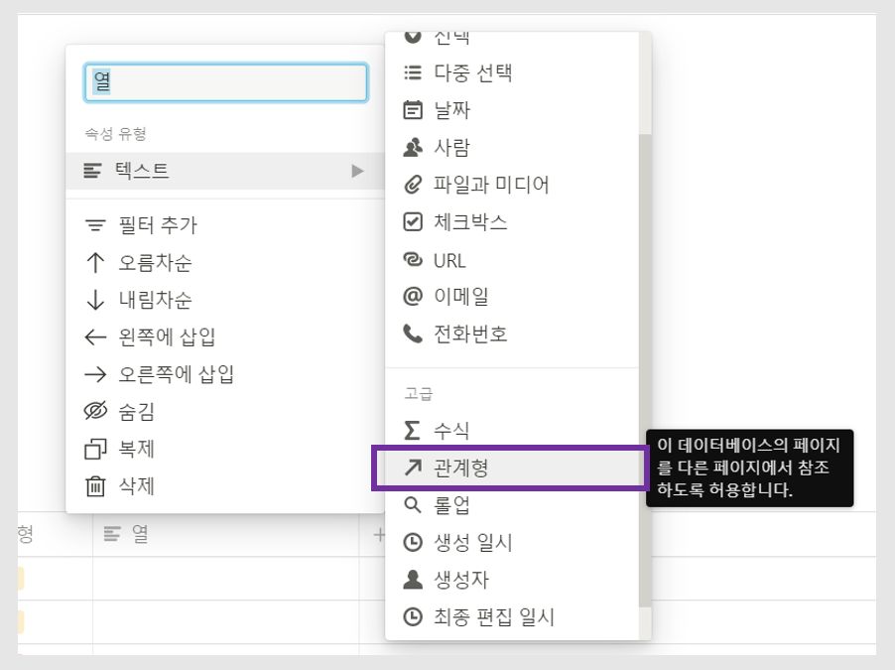Screen dimensions: 895x670
Task: Open the 텍스트 property type row
Action: [225, 171]
